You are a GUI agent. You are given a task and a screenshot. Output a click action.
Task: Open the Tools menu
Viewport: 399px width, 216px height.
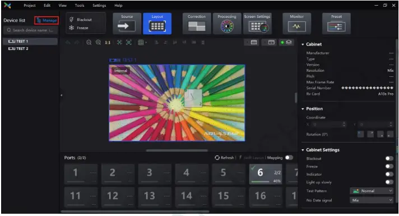pyautogui.click(x=80, y=6)
